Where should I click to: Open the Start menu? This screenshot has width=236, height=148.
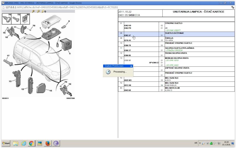click(x=6, y=143)
